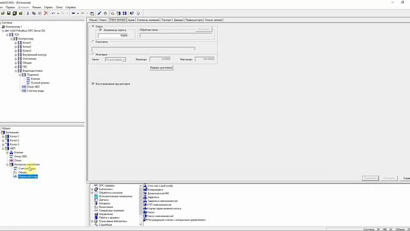Open the Режим menu
The image size is (410, 231).
[37, 7]
